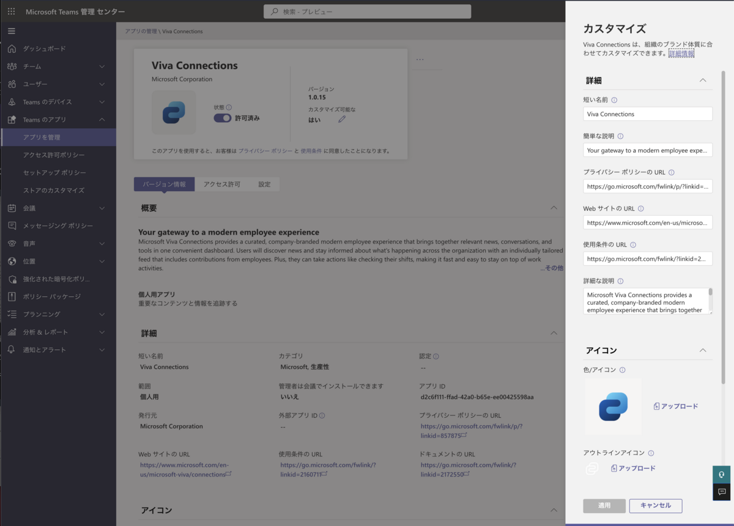Click the Policy packages icon in the sidebar
The height and width of the screenshot is (526, 734).
click(12, 297)
